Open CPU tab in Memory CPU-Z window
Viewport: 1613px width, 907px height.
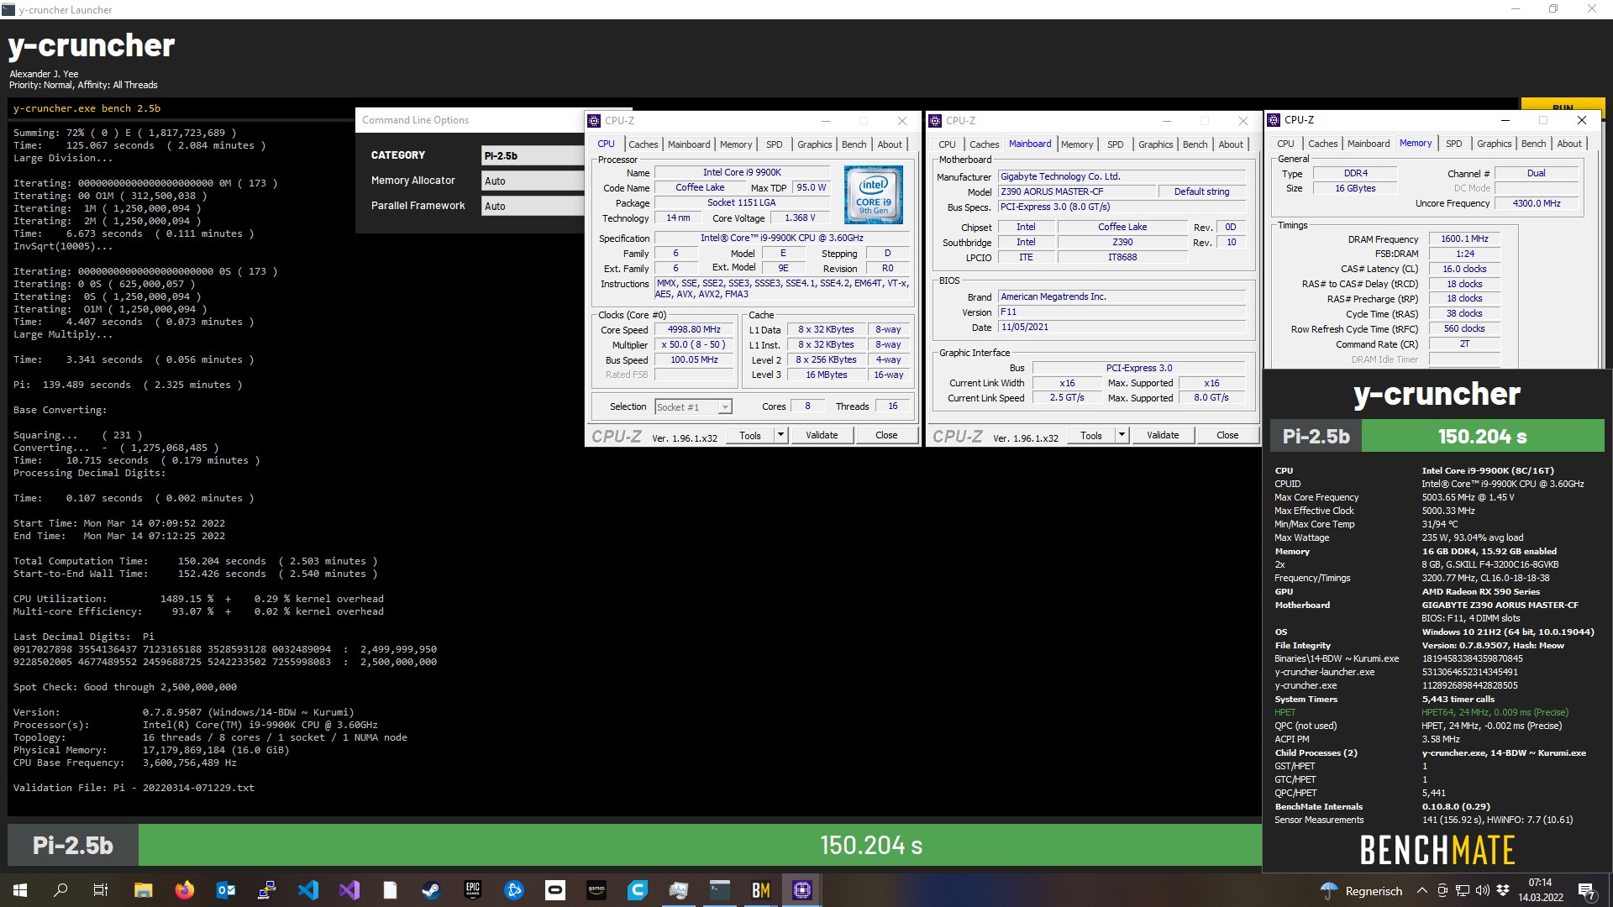point(1286,144)
